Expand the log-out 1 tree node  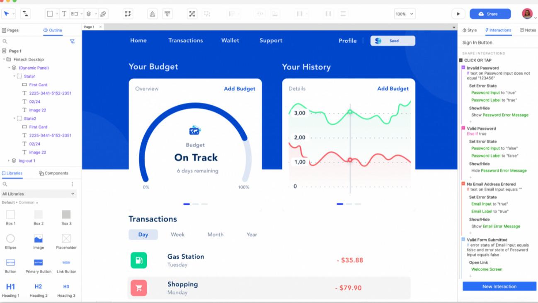(9, 161)
